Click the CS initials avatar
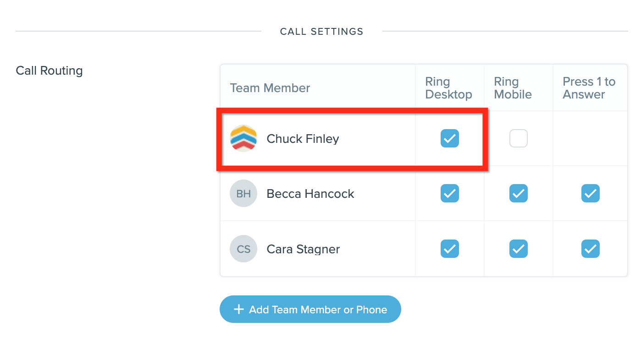 pos(243,249)
